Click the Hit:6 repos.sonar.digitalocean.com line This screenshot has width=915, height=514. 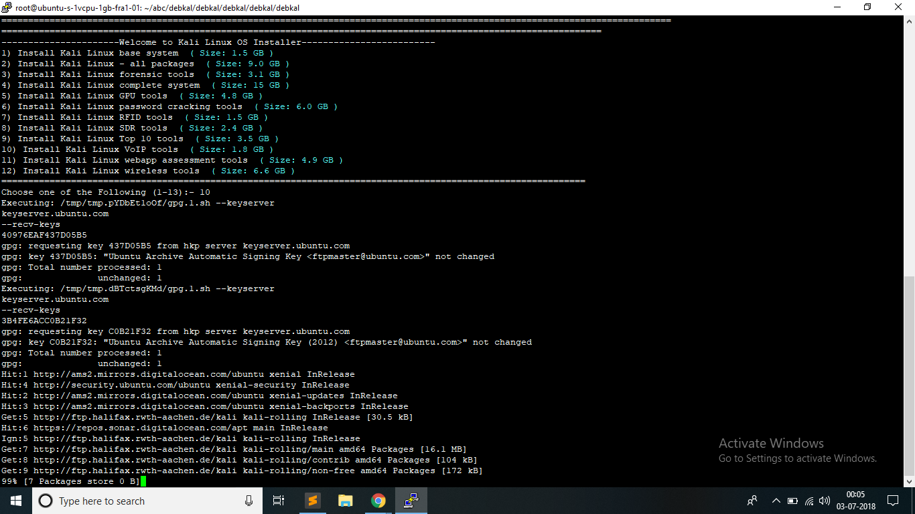coord(165,428)
